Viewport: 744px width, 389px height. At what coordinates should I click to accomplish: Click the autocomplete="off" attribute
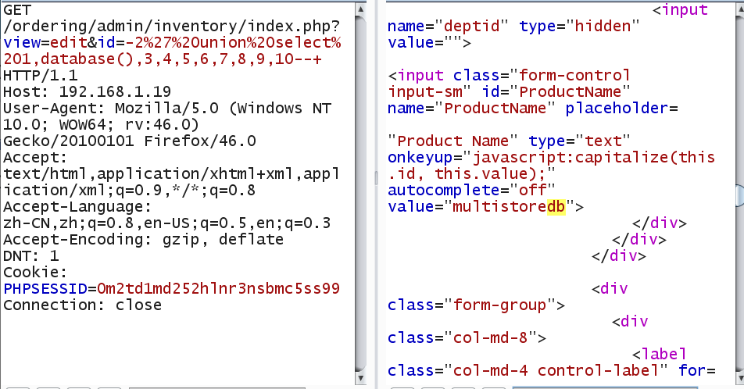[471, 191]
